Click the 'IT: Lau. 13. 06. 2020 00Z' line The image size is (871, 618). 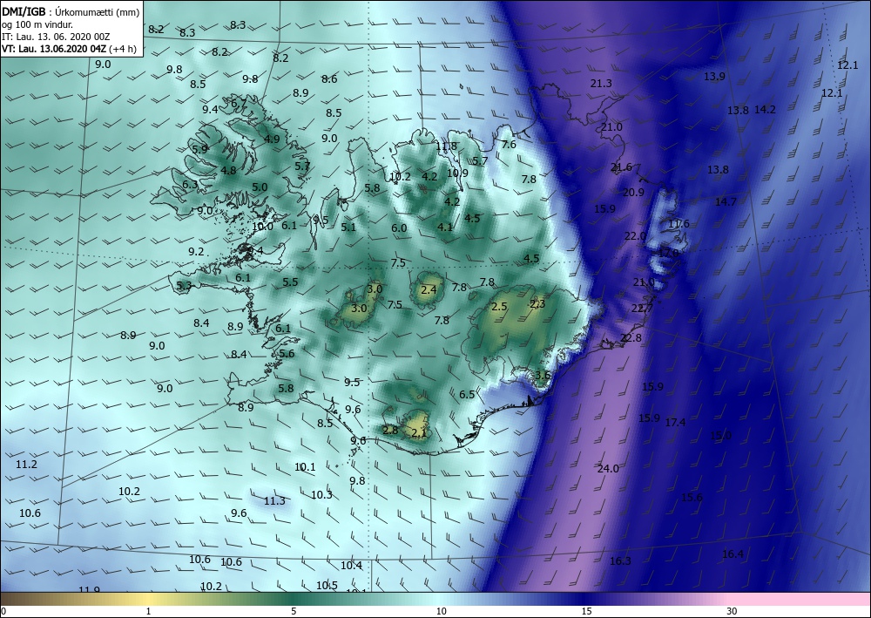pyautogui.click(x=56, y=36)
